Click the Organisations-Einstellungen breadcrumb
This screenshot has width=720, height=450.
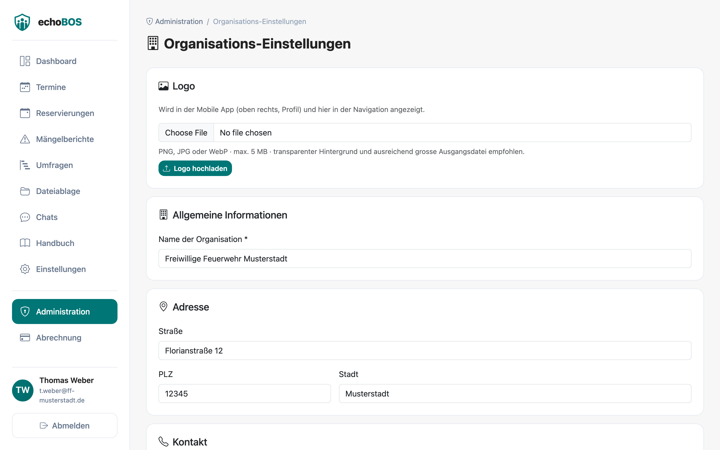(x=259, y=21)
